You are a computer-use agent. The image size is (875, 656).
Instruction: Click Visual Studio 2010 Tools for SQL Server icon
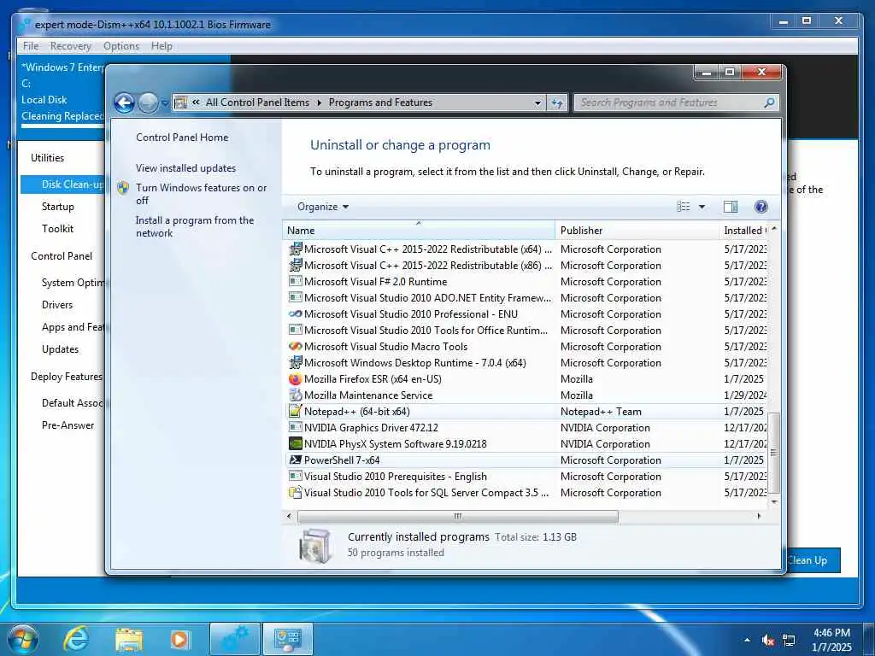coord(295,493)
